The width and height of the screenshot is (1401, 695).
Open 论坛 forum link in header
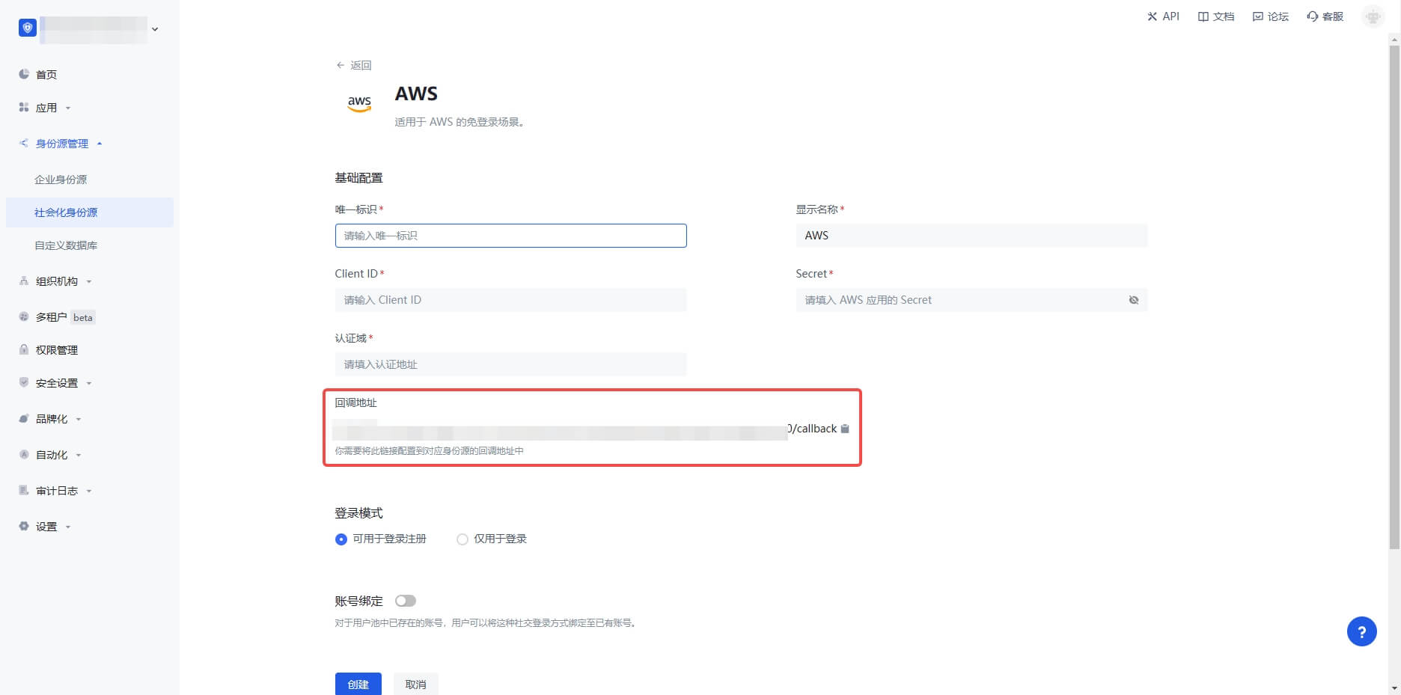[1271, 16]
